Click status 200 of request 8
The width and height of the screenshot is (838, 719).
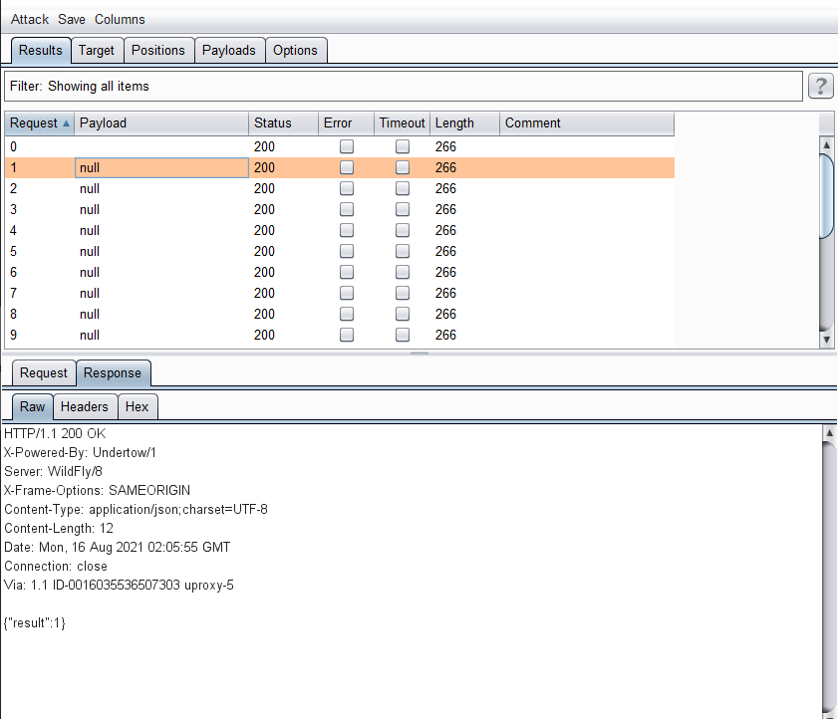283,314
